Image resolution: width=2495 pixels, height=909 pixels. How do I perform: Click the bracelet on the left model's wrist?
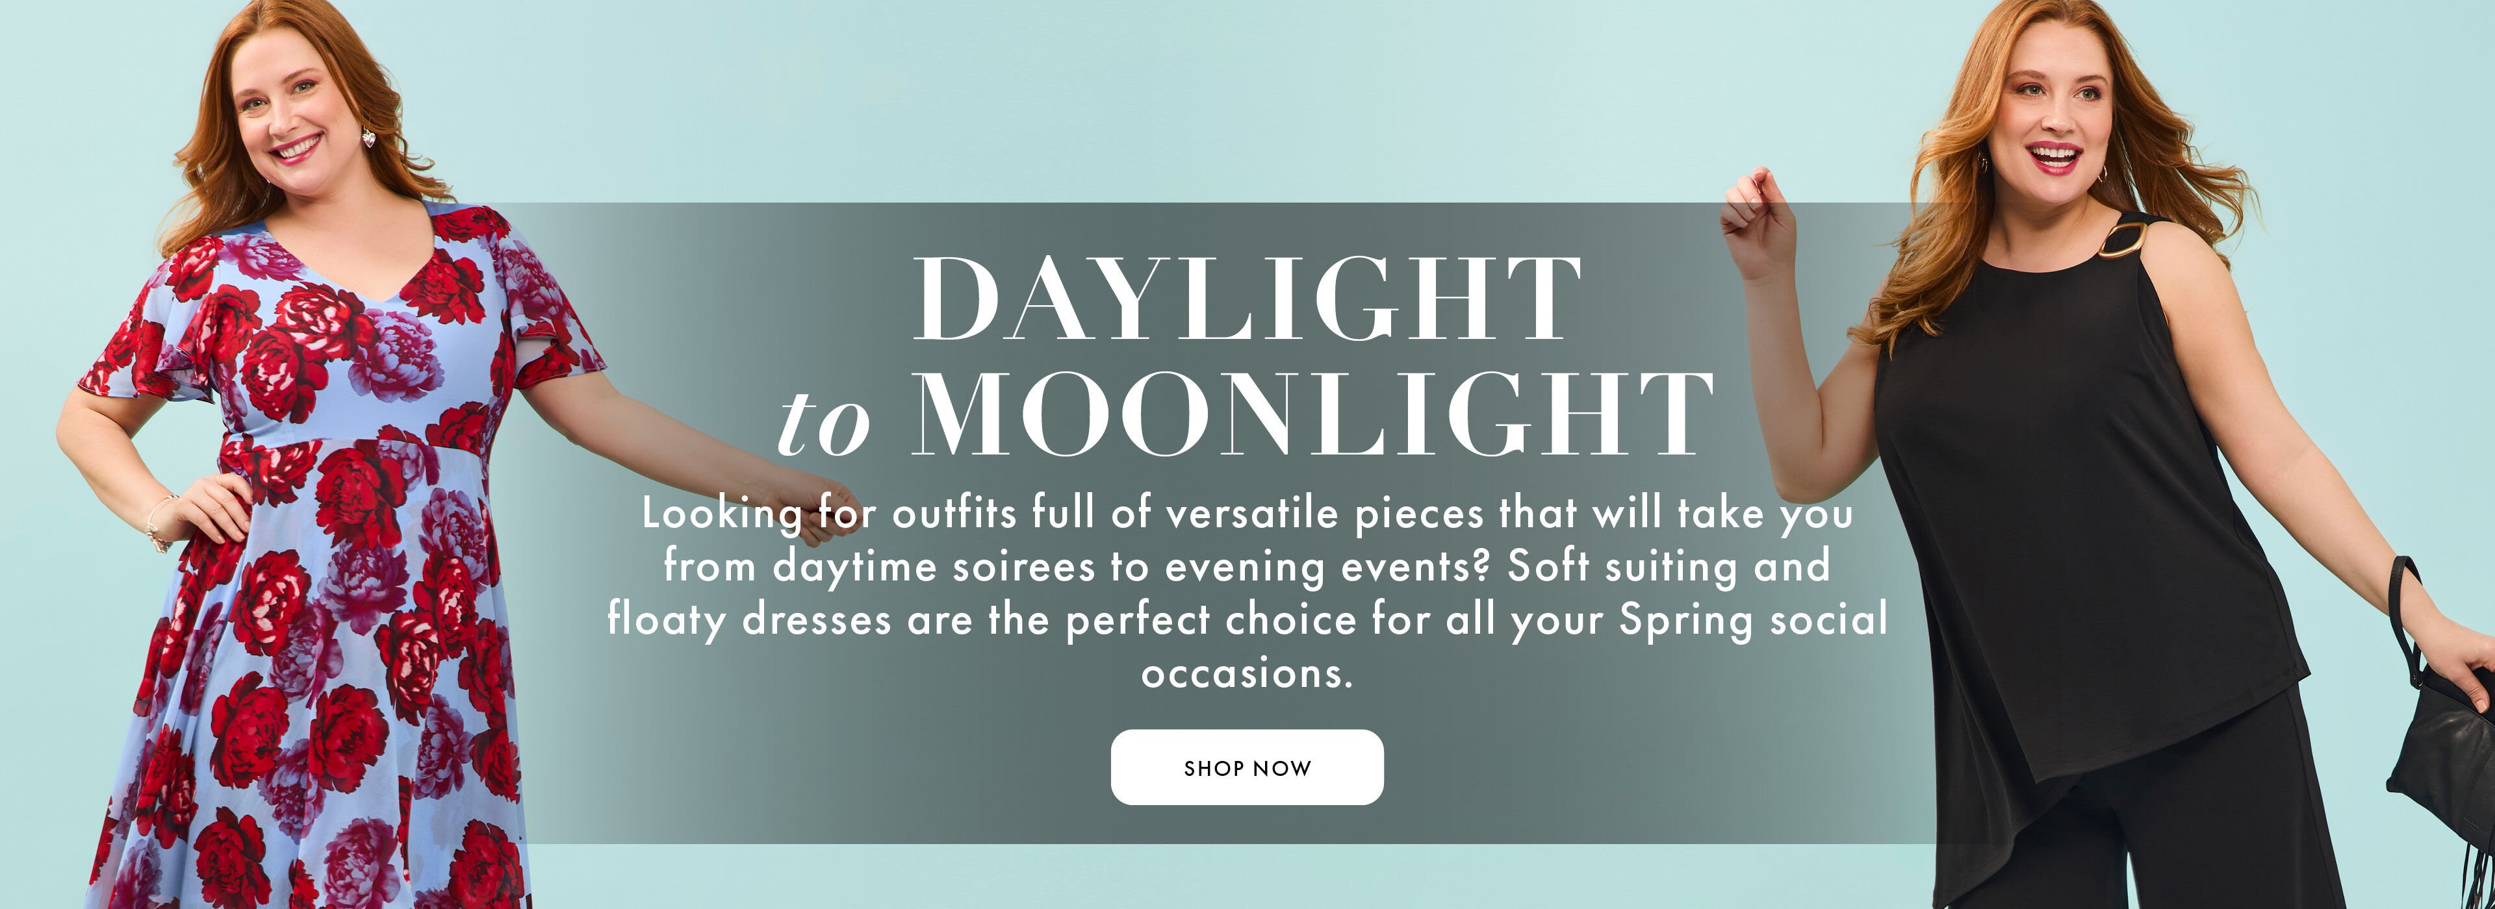[x=157, y=523]
